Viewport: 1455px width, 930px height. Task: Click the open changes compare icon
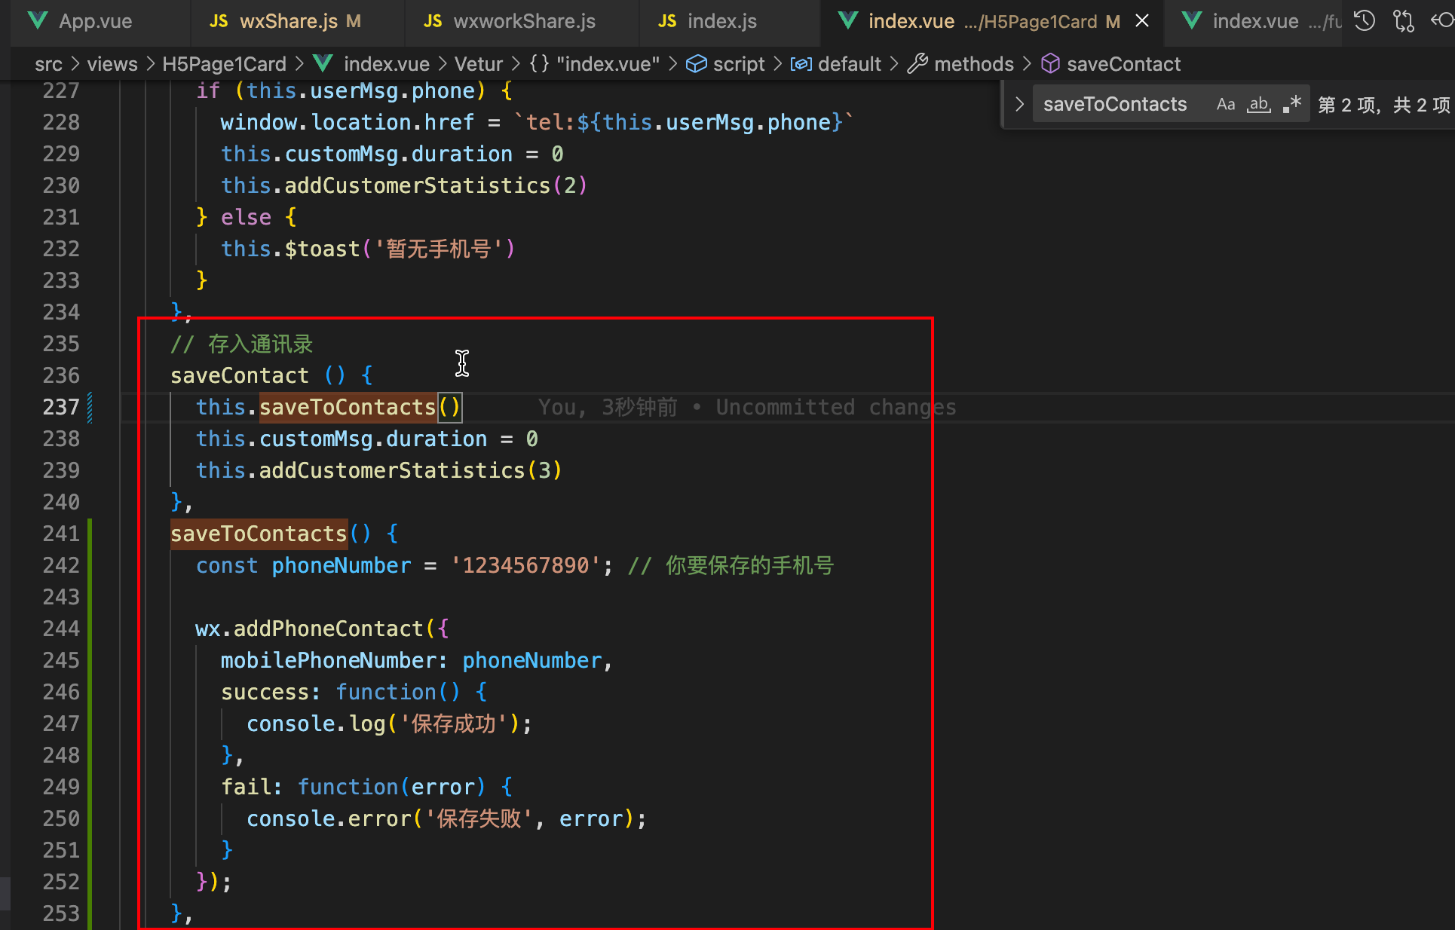point(1403,20)
